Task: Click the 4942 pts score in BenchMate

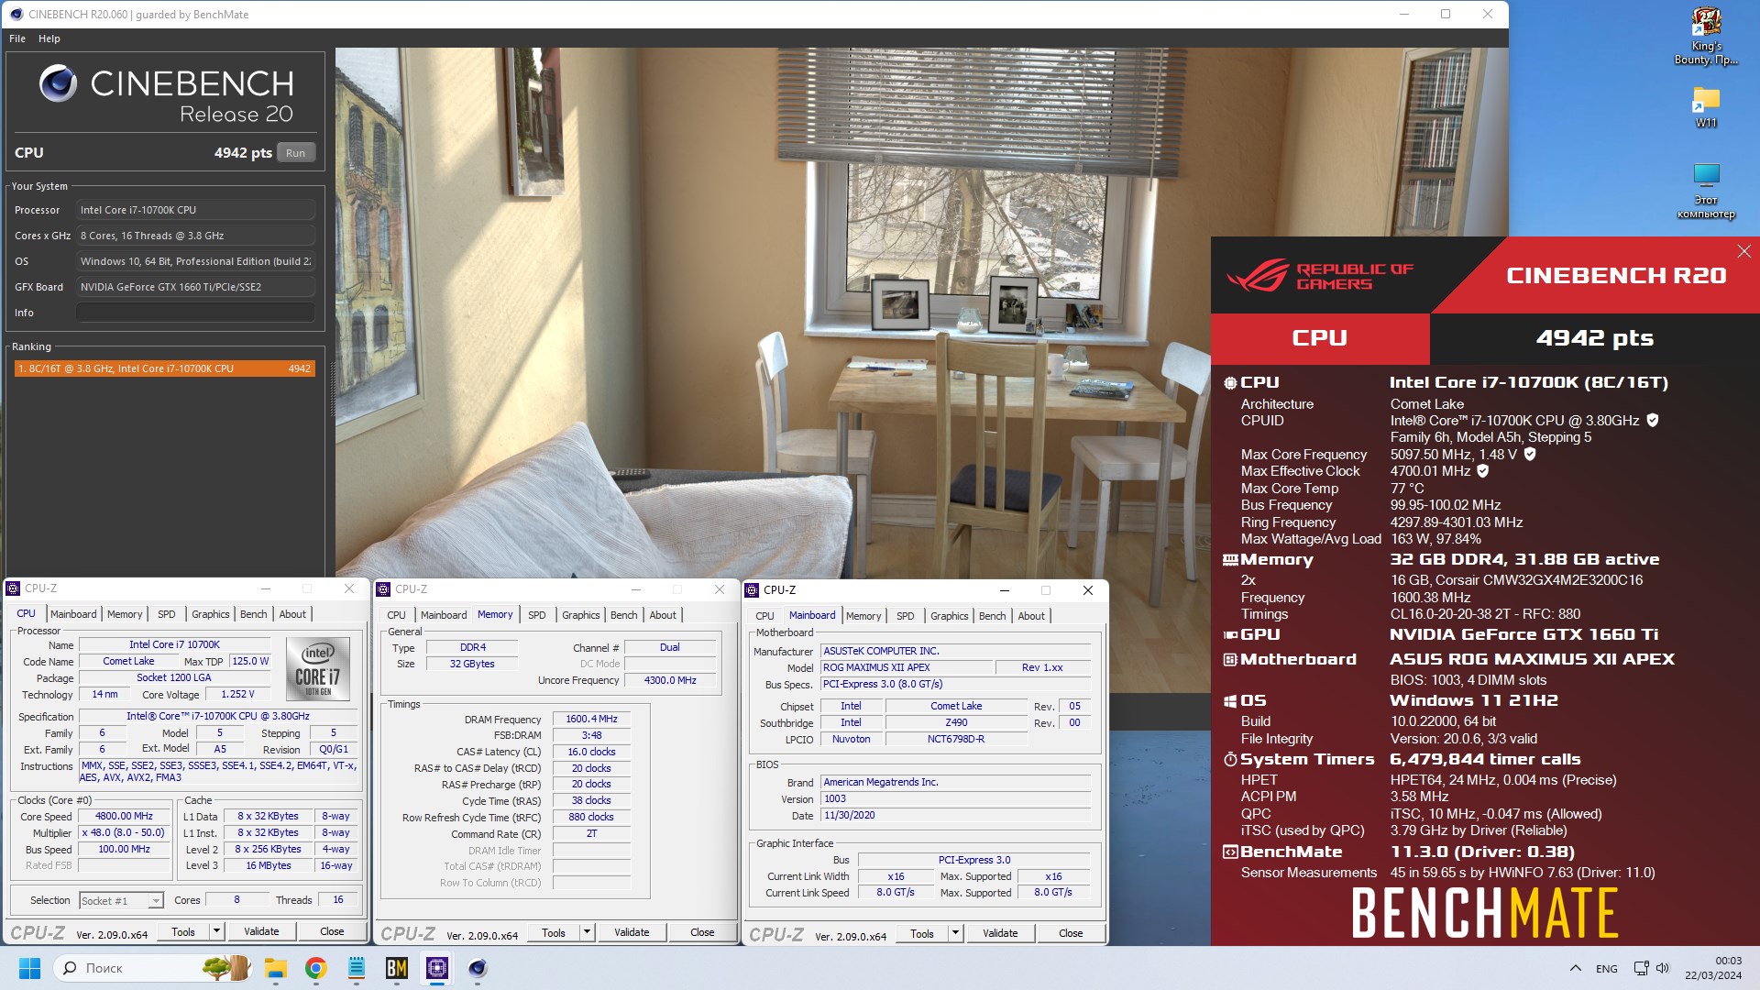Action: pos(1594,338)
